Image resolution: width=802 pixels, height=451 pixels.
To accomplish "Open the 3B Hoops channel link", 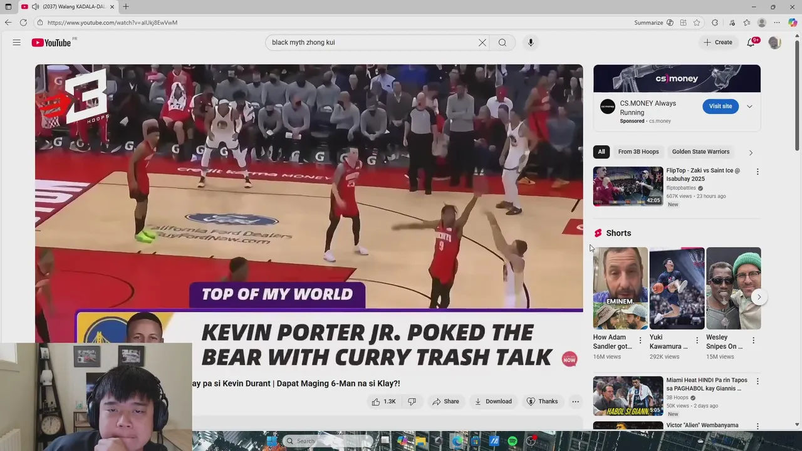I will [677, 397].
